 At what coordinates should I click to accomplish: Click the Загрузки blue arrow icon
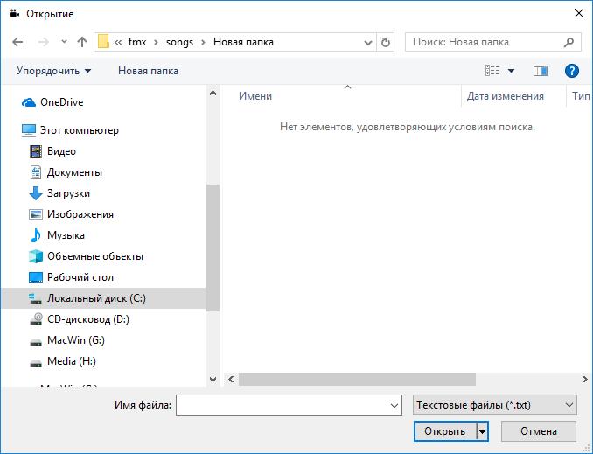(x=36, y=193)
